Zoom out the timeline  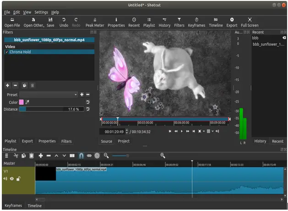tap(106, 156)
